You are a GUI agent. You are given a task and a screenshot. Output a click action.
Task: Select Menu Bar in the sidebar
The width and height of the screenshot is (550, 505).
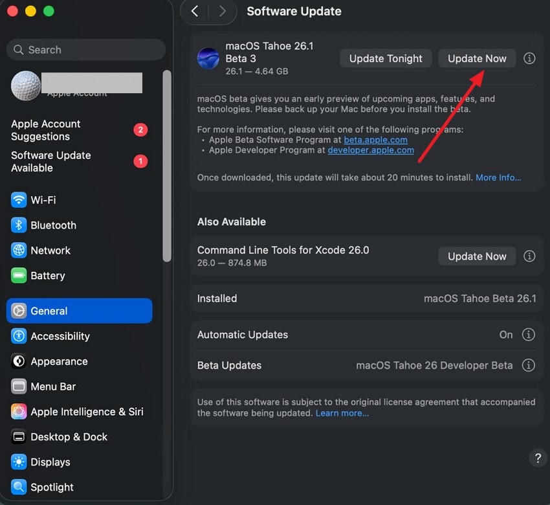tap(53, 387)
